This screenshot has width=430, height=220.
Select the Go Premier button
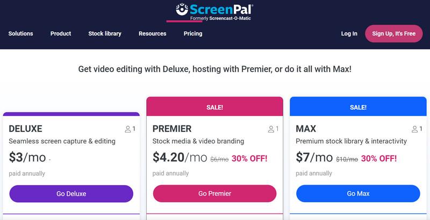214,194
